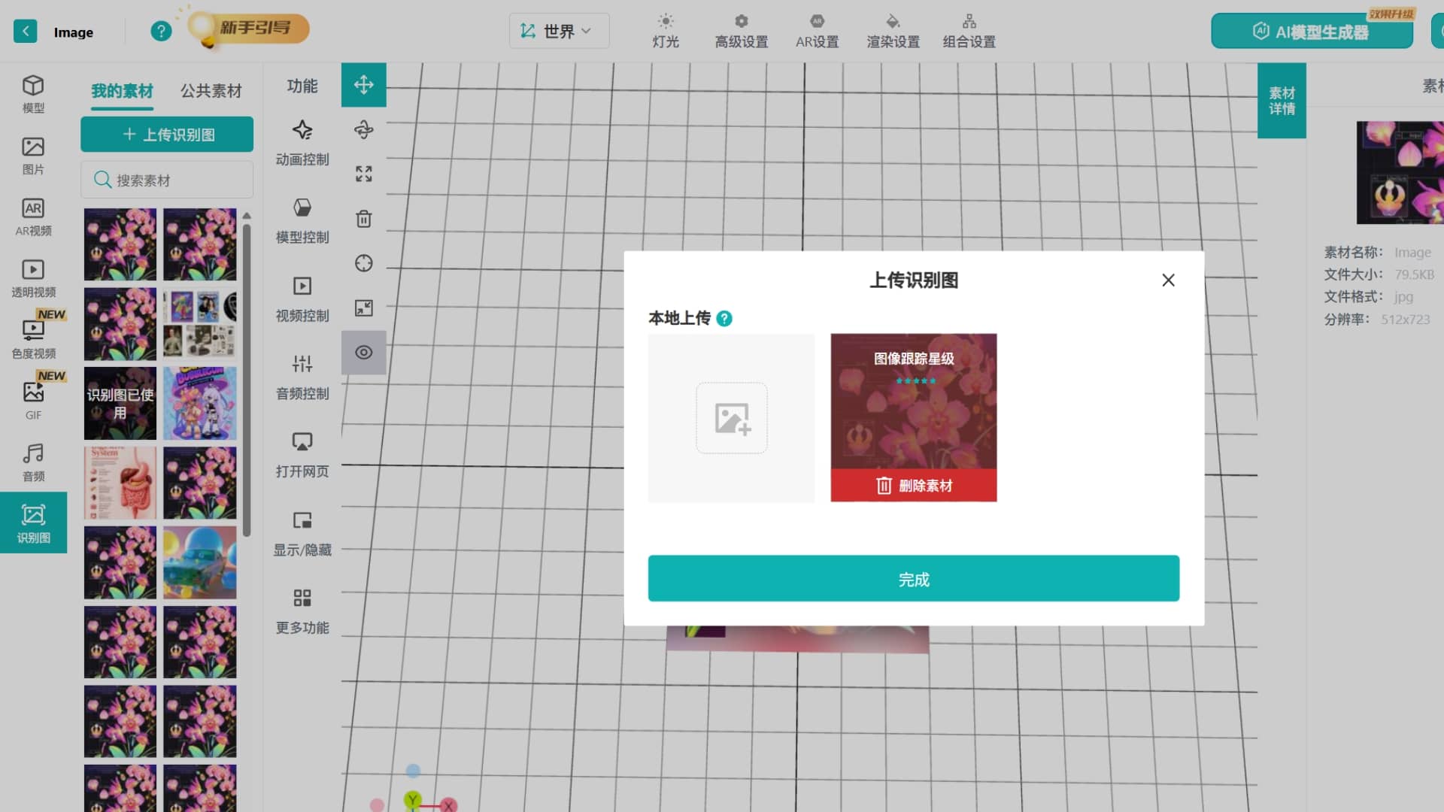Select 透明视频 in left sidebar
This screenshot has height=812, width=1444.
[x=33, y=279]
